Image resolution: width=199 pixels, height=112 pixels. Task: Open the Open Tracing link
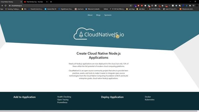click(x=63, y=100)
